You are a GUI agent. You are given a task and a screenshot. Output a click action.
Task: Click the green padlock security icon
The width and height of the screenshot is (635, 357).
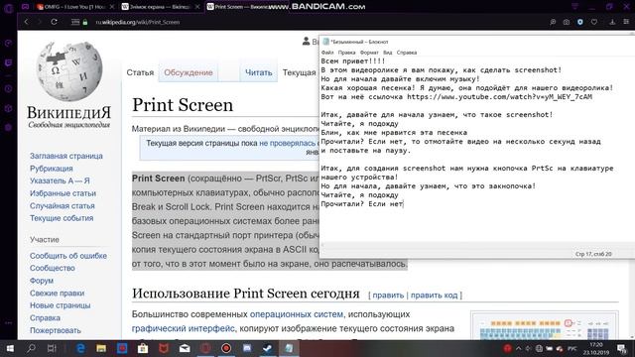(85, 22)
